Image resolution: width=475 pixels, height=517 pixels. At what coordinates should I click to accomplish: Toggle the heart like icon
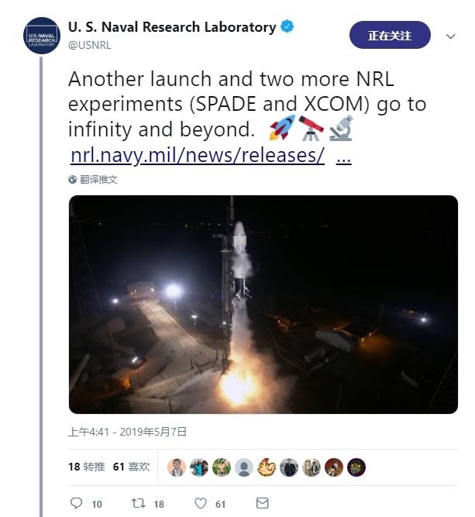coord(200,504)
